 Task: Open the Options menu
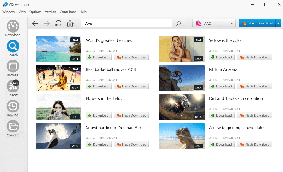pos(35,12)
